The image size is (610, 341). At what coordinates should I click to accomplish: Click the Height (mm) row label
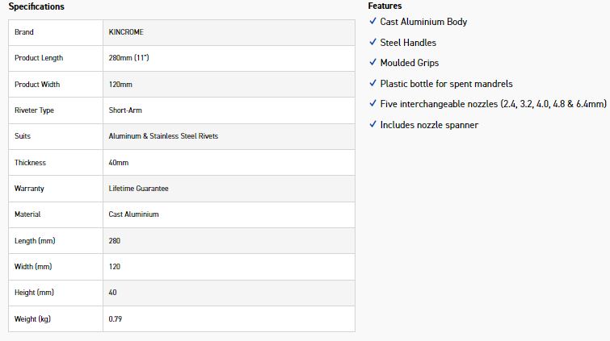pyautogui.click(x=34, y=293)
